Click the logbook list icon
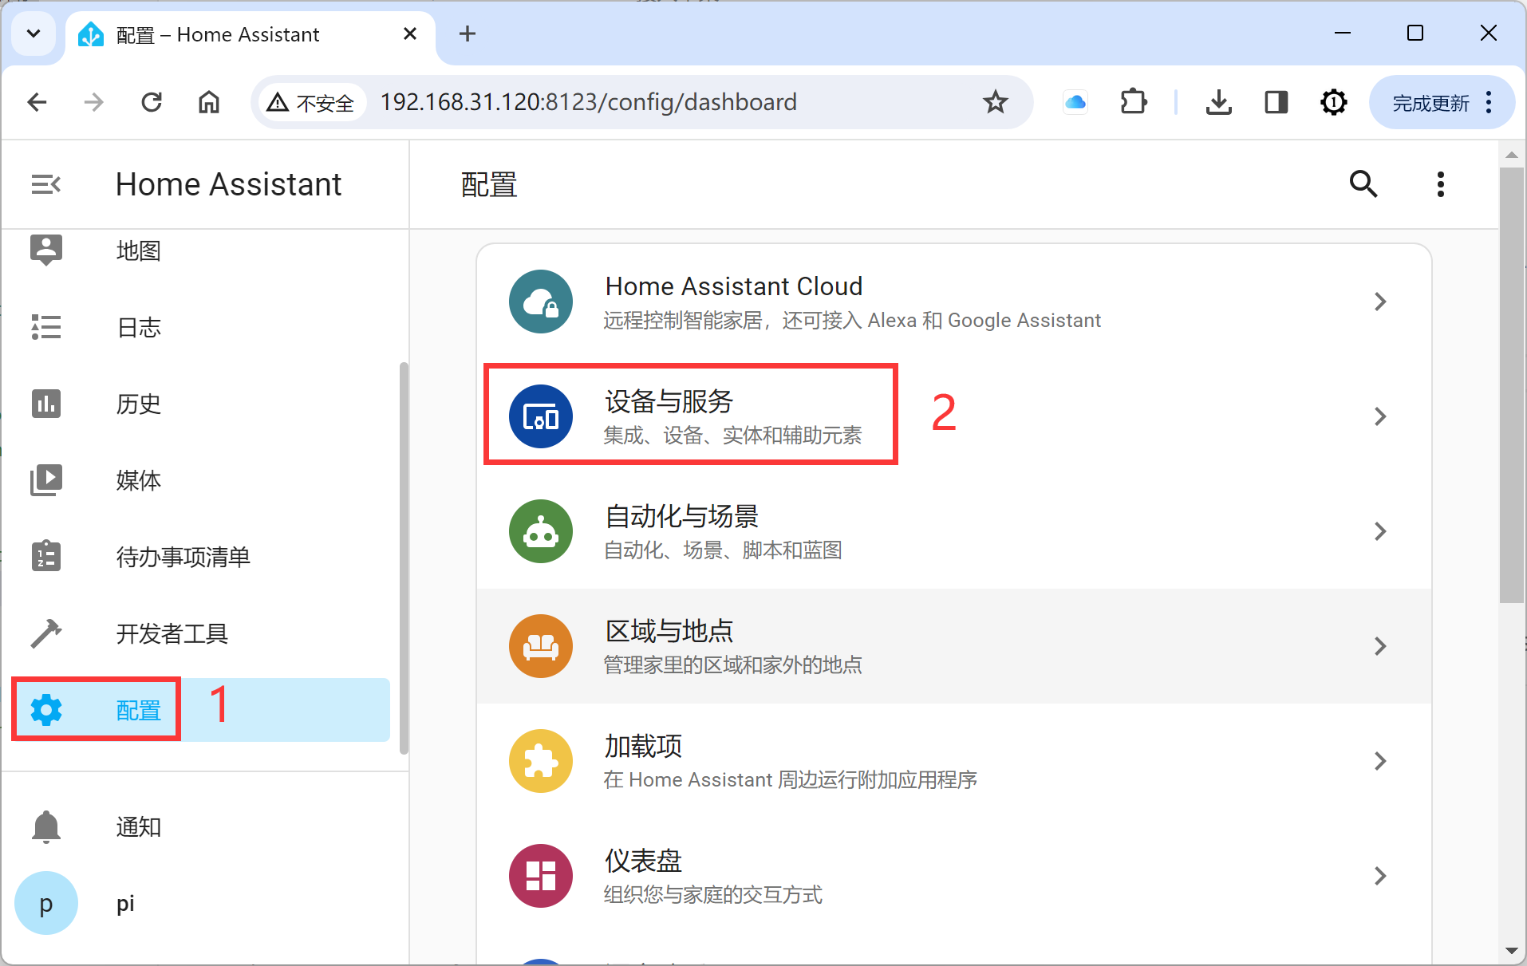This screenshot has width=1527, height=966. click(x=46, y=327)
